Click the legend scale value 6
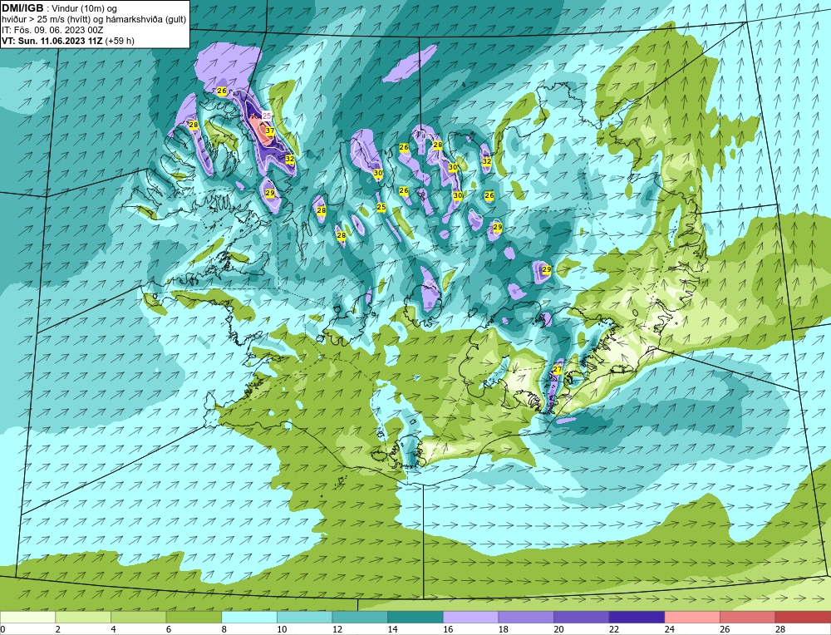 (169, 629)
